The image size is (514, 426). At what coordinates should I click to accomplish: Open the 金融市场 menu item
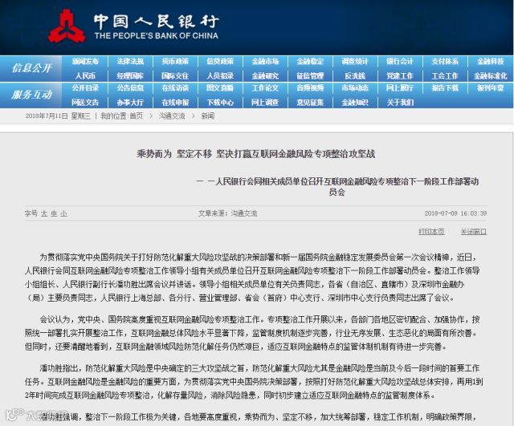[265, 61]
